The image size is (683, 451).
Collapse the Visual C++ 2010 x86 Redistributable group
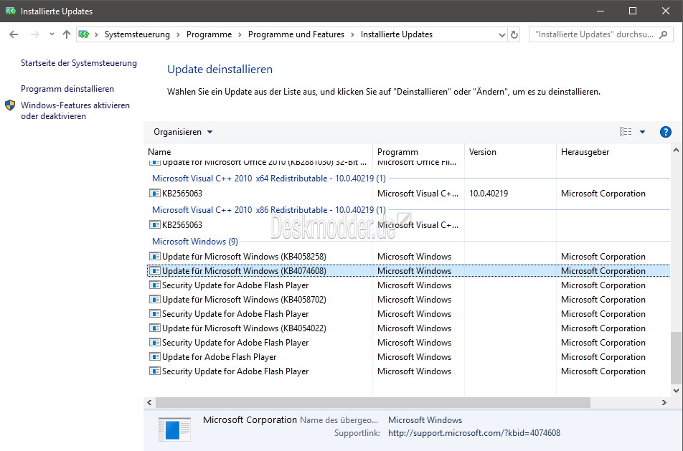click(x=269, y=210)
